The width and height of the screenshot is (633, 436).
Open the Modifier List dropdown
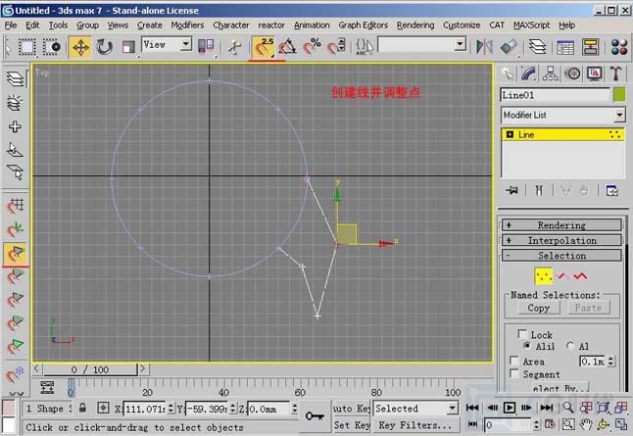[x=562, y=115]
